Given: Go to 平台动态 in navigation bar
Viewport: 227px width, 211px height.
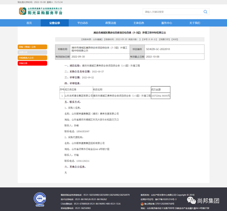Looking at the screenshot, I should [x=82, y=23].
